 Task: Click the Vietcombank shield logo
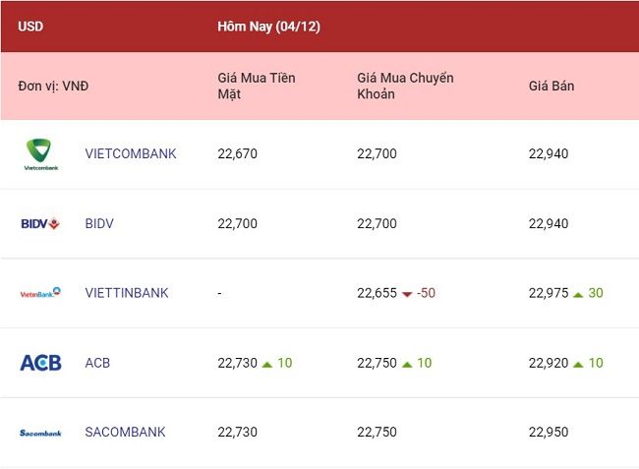coord(40,154)
